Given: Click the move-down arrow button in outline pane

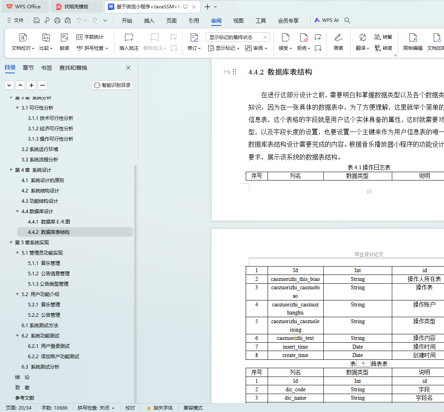Looking at the screenshot, I should tap(9, 85).
